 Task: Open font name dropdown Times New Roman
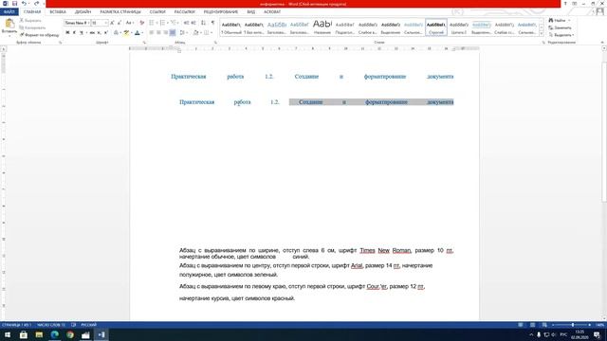[88, 23]
